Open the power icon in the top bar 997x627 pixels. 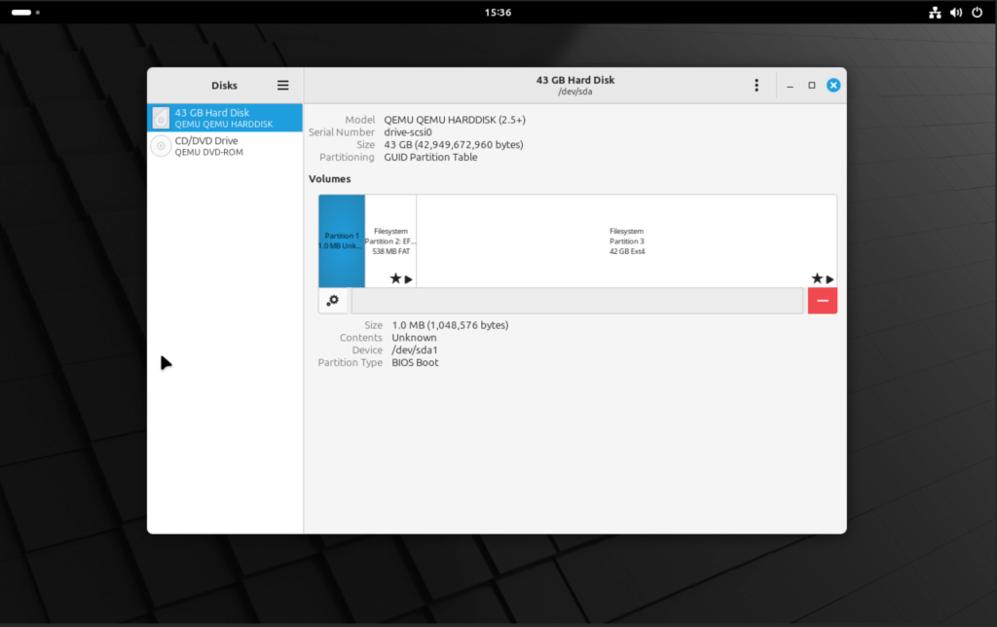[x=975, y=13]
